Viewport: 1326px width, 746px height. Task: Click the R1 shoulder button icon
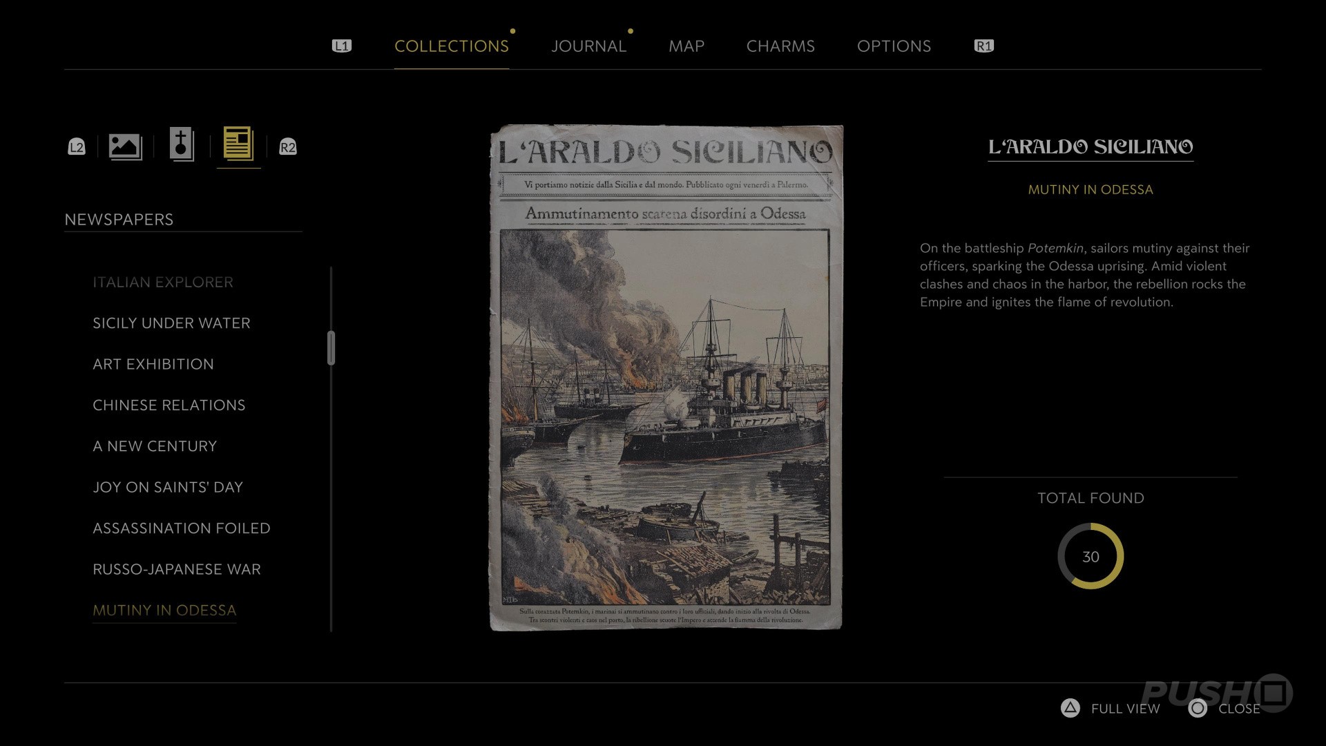[x=983, y=46]
